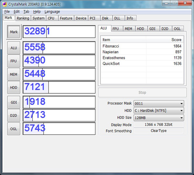
Task: Select the D2D results tab
Action: coord(166,29)
